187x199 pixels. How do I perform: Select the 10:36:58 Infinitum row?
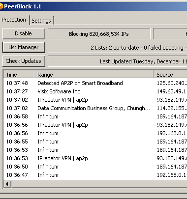[x=95, y=116]
